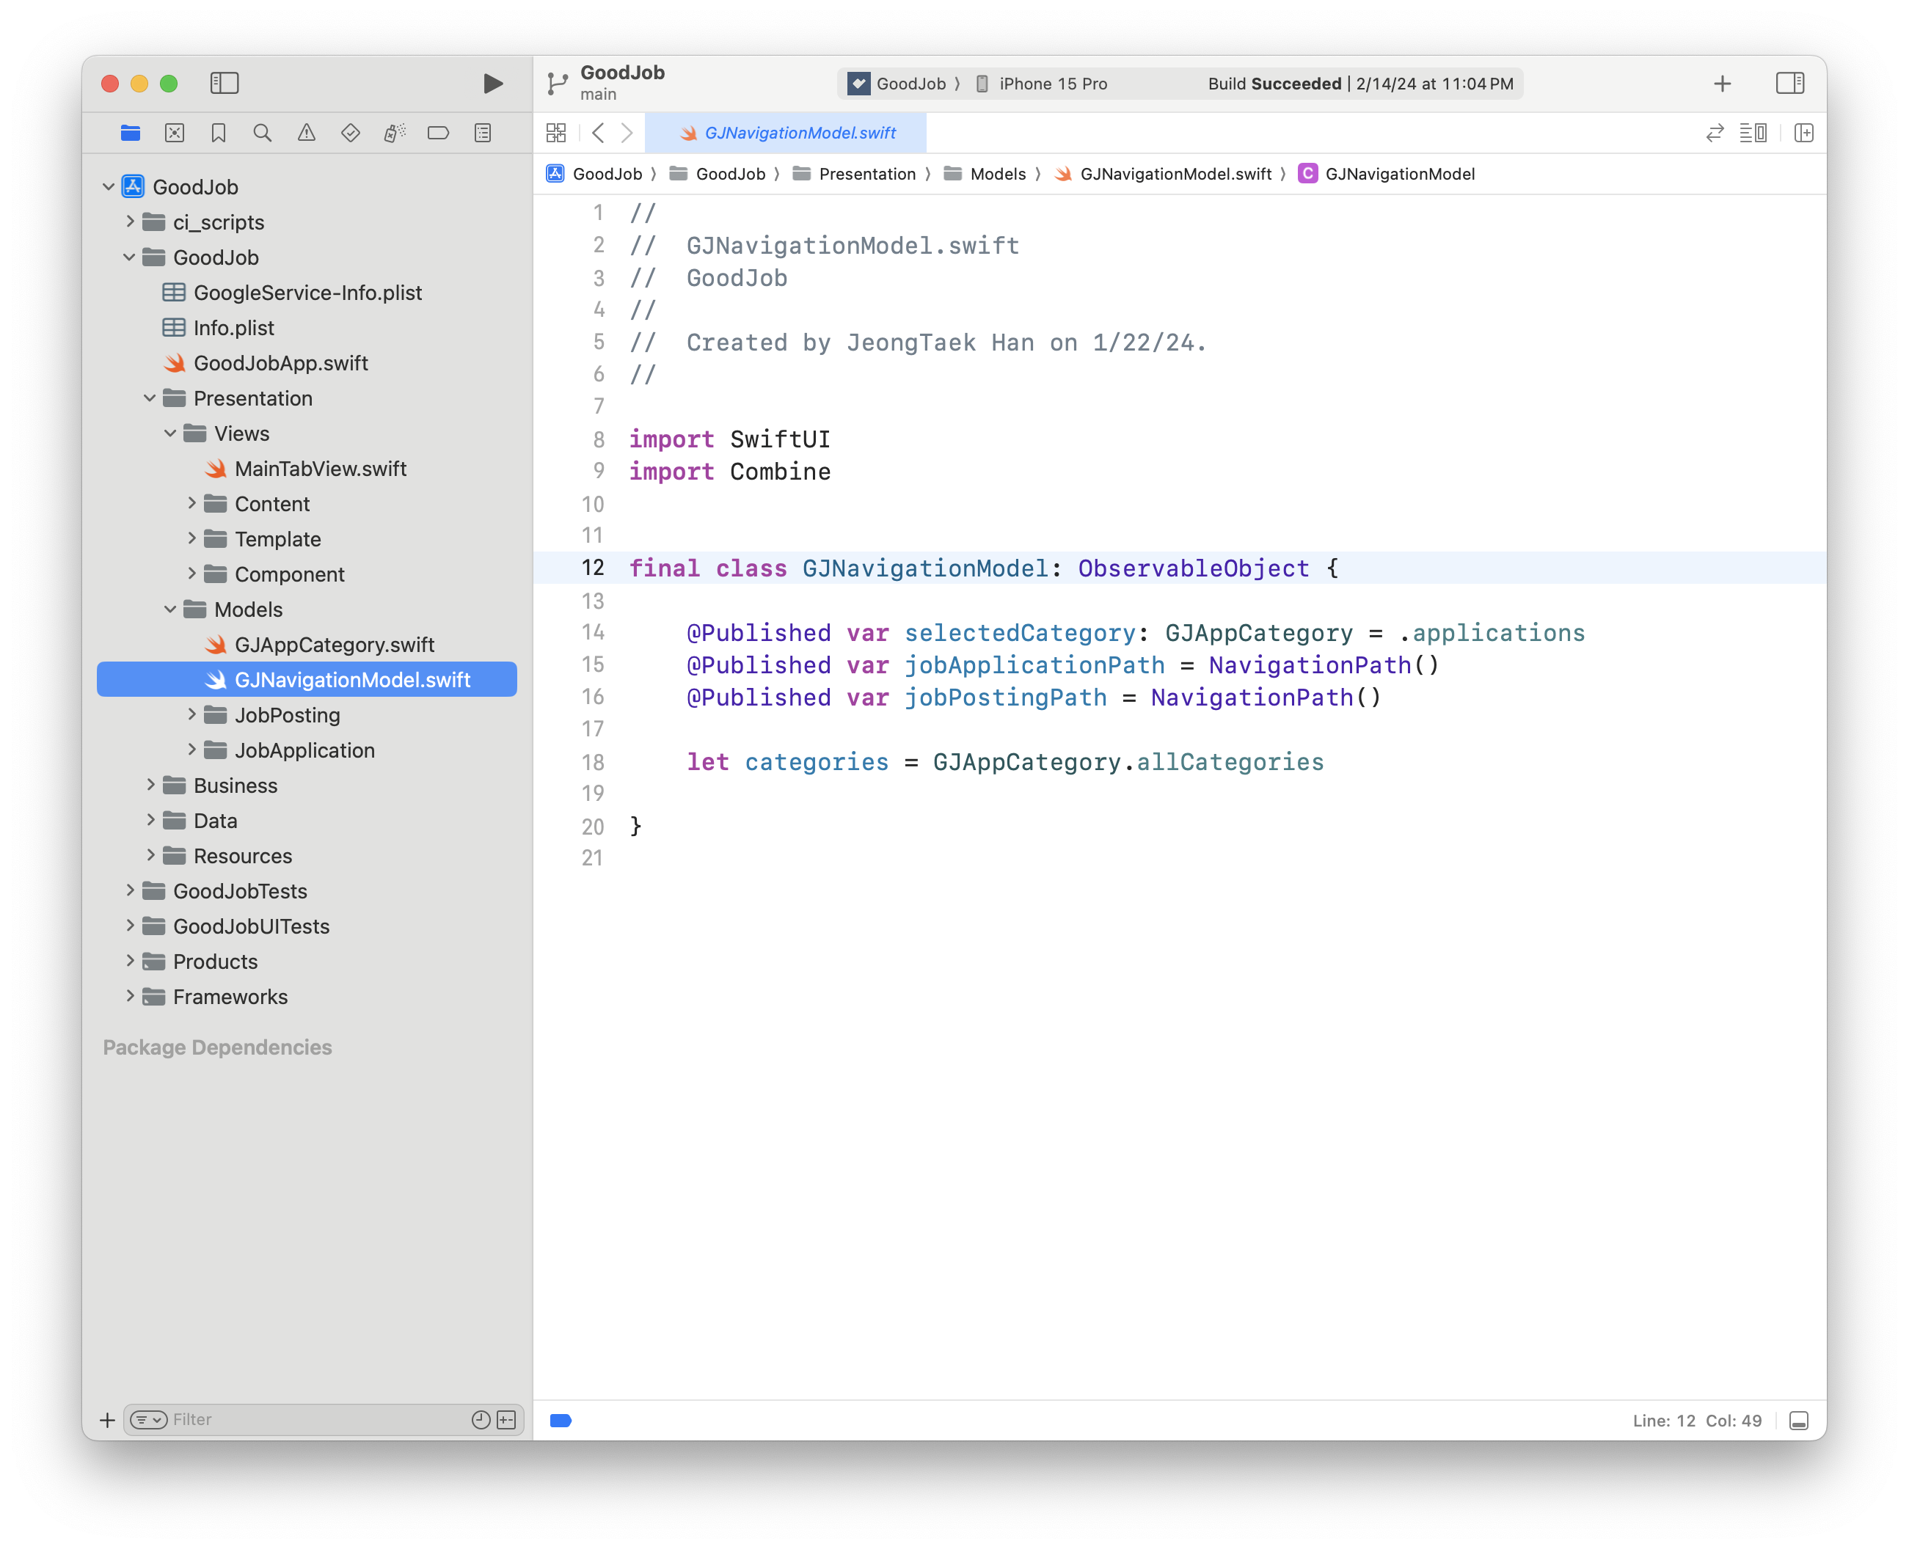Toggle the bottom debug area

pyautogui.click(x=1798, y=1421)
